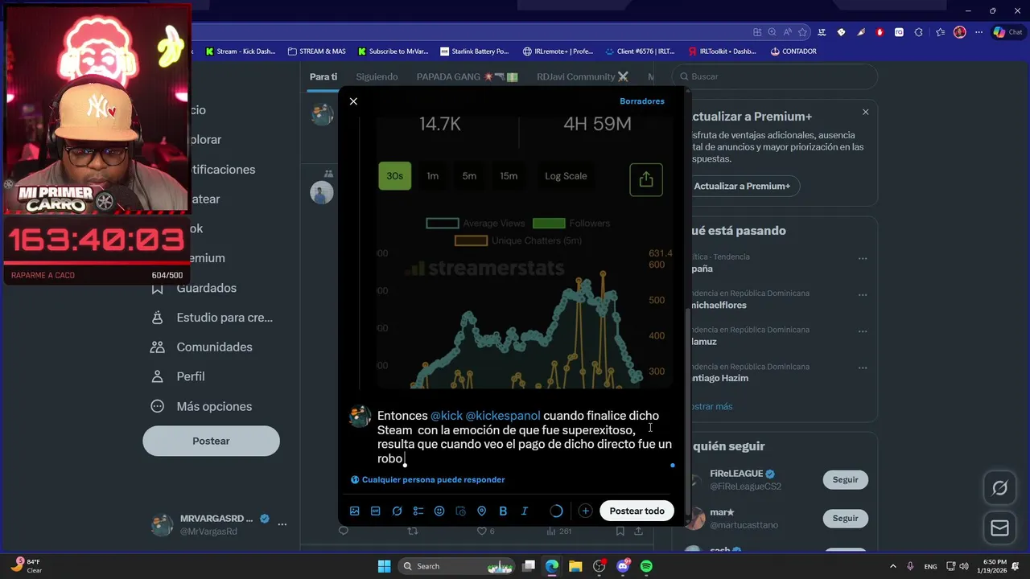Select the 15m interval in chart image
The width and height of the screenshot is (1030, 579).
pos(509,176)
